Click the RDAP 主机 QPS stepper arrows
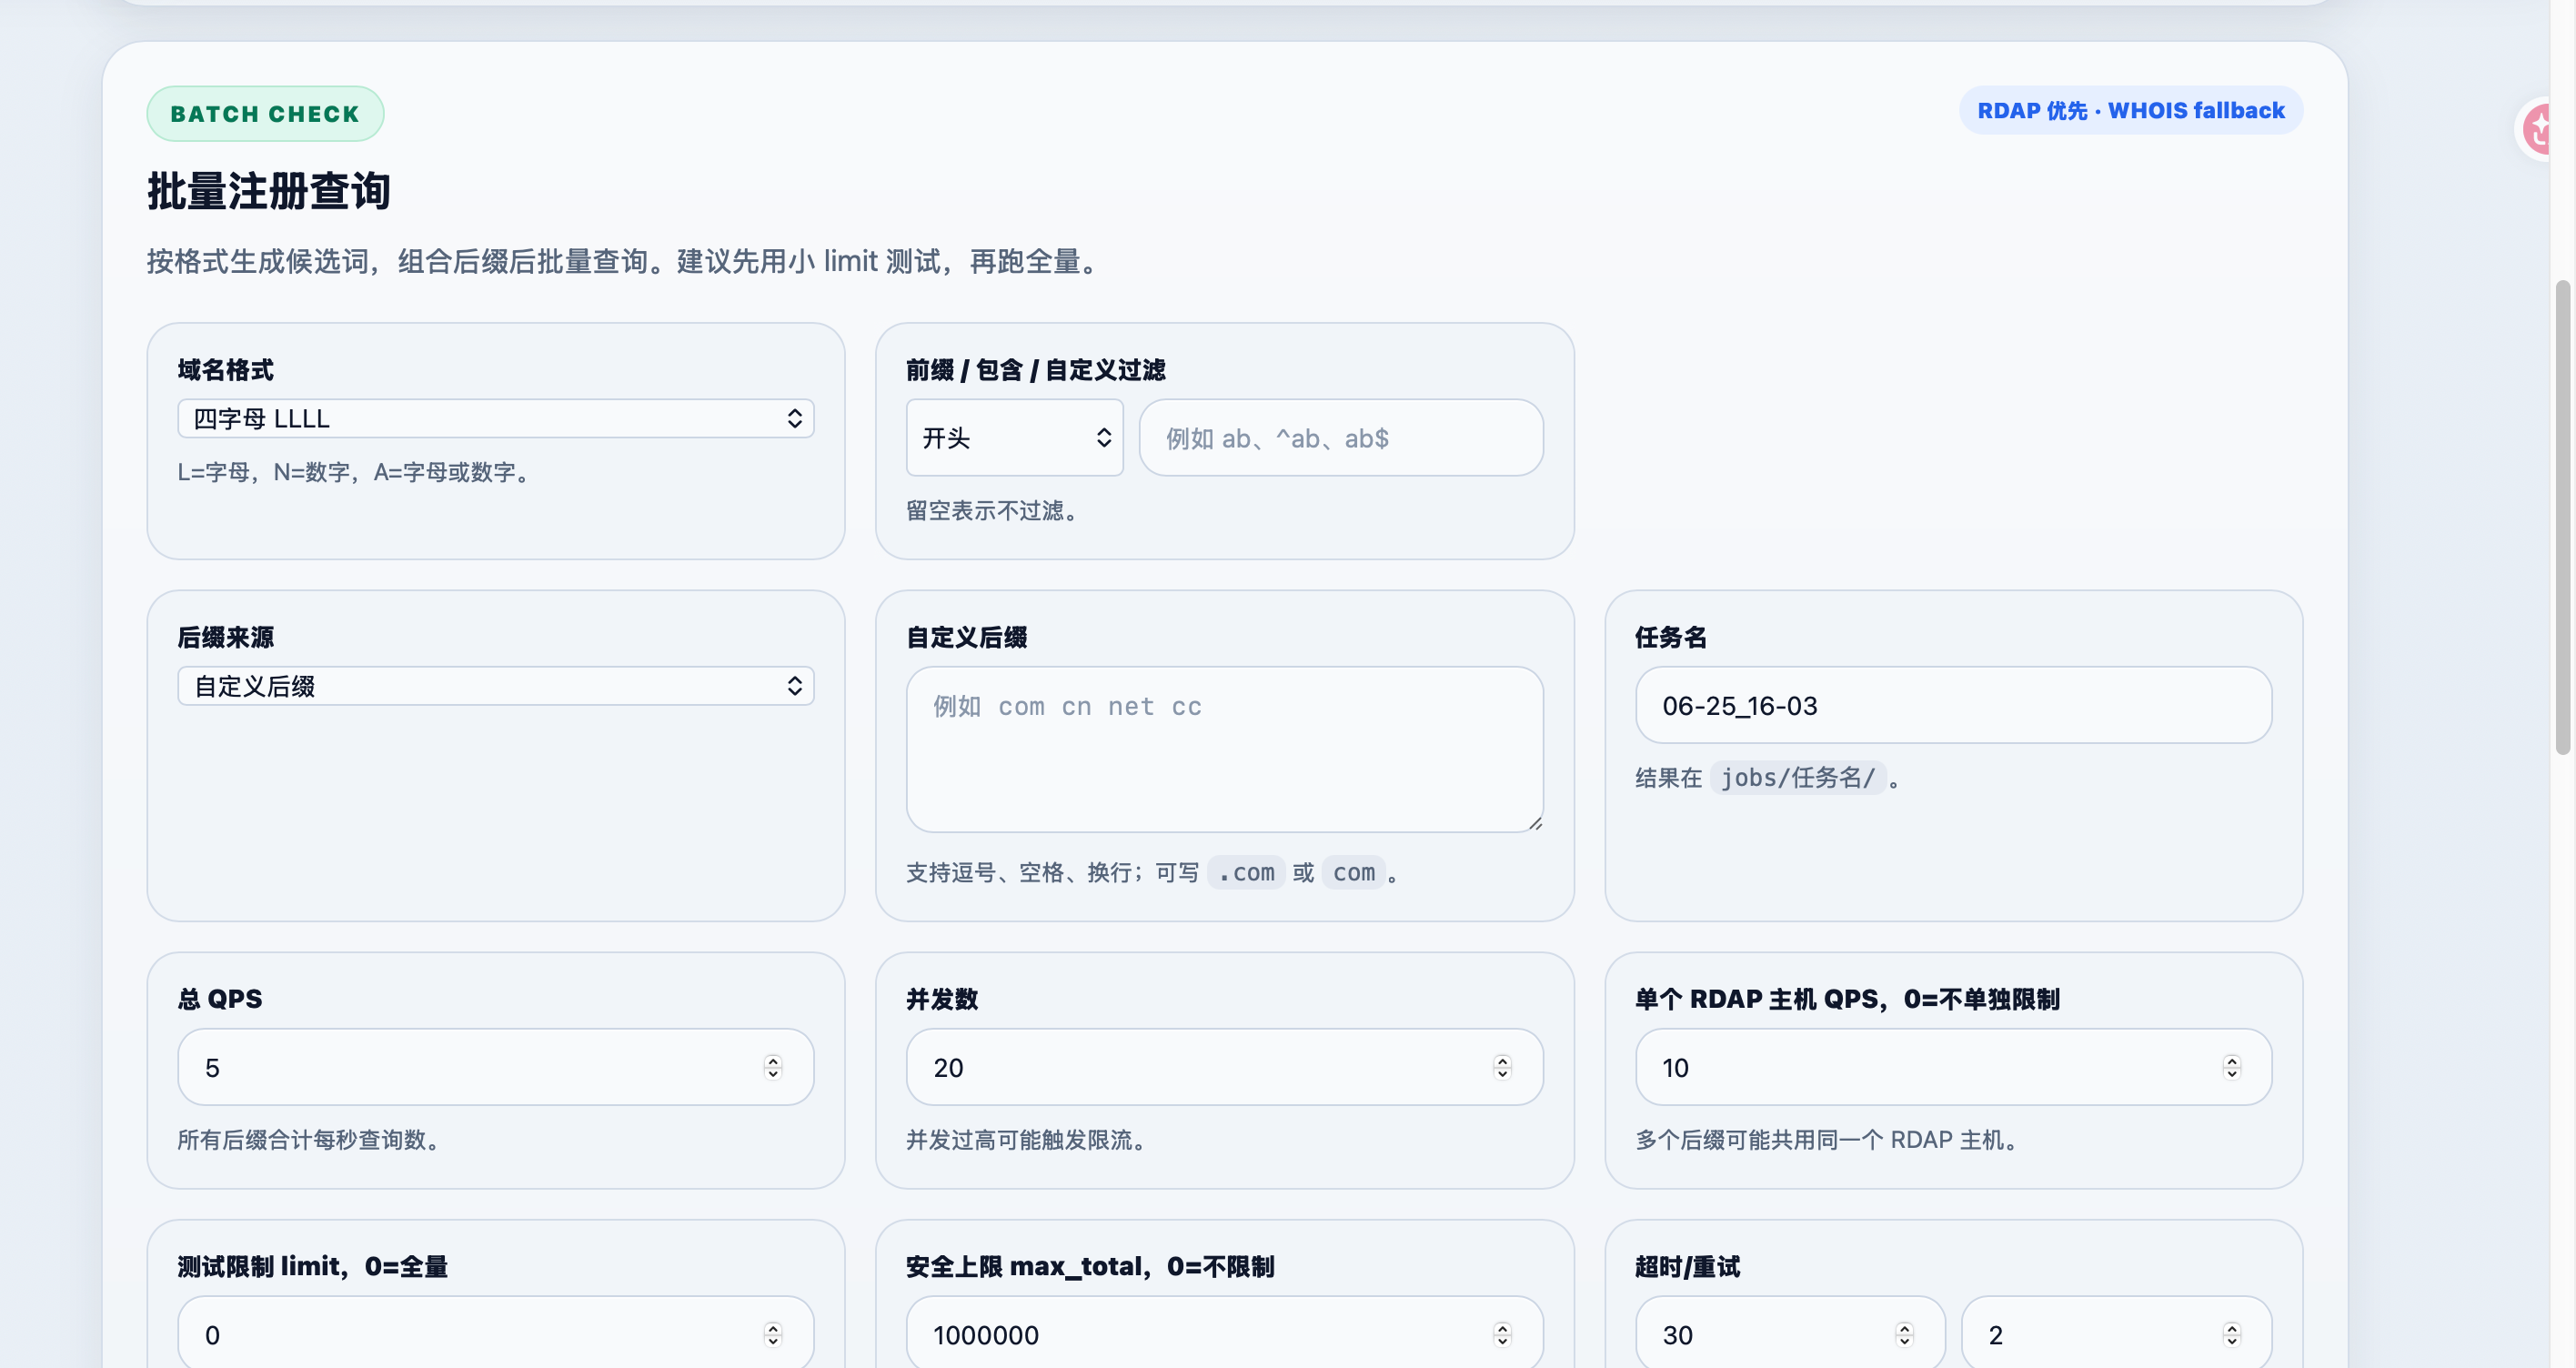2576x1368 pixels. (2232, 1067)
